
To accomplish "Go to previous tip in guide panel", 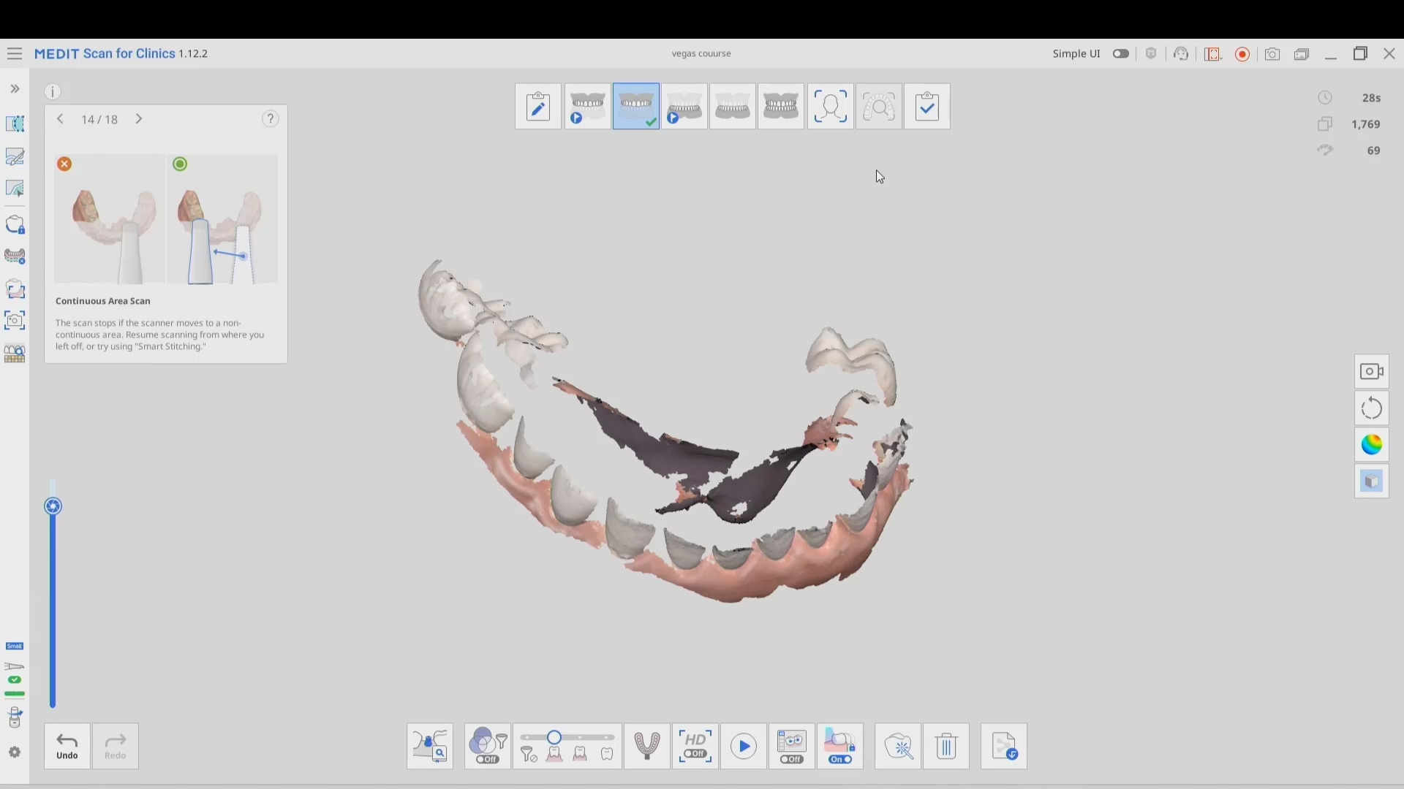I will (61, 119).
